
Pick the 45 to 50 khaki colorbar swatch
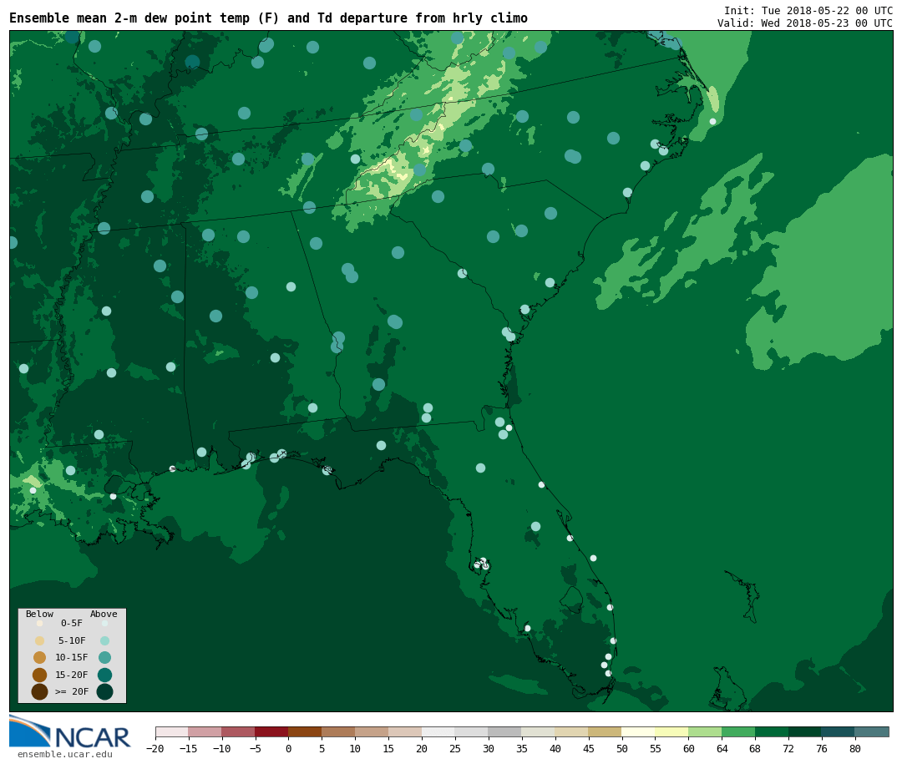coord(606,731)
